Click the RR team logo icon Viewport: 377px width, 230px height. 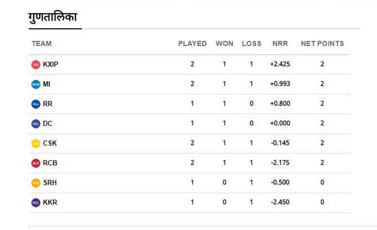[36, 104]
